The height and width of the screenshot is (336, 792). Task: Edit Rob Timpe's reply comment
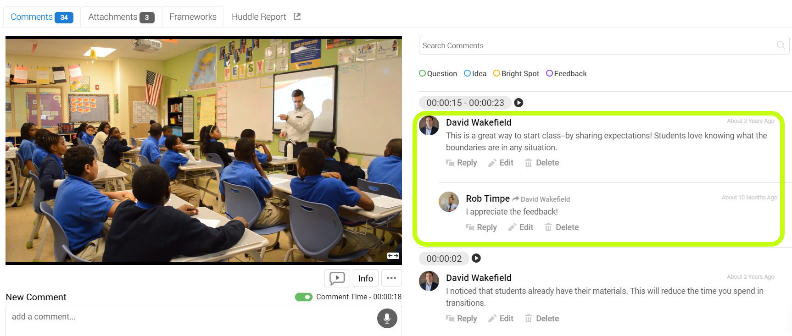[x=521, y=227]
